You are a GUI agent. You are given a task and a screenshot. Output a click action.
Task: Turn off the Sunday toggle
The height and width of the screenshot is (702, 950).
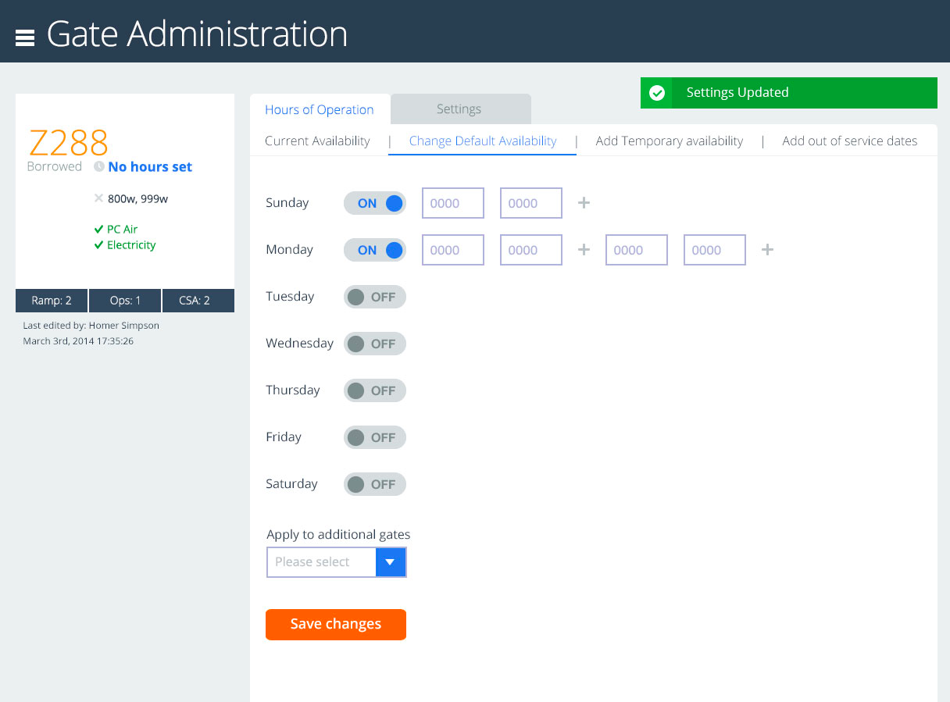tap(375, 203)
